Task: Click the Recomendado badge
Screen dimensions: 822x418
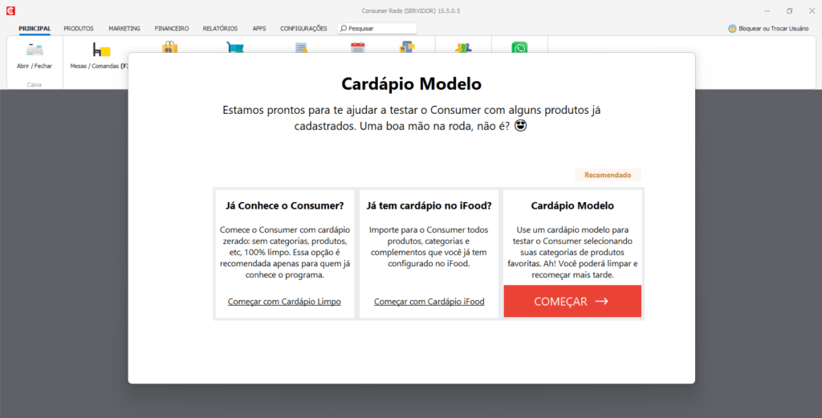Action: pos(608,175)
